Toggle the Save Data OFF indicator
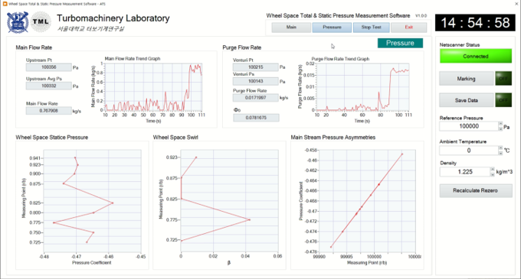This screenshot has height=279, width=521. [x=503, y=100]
